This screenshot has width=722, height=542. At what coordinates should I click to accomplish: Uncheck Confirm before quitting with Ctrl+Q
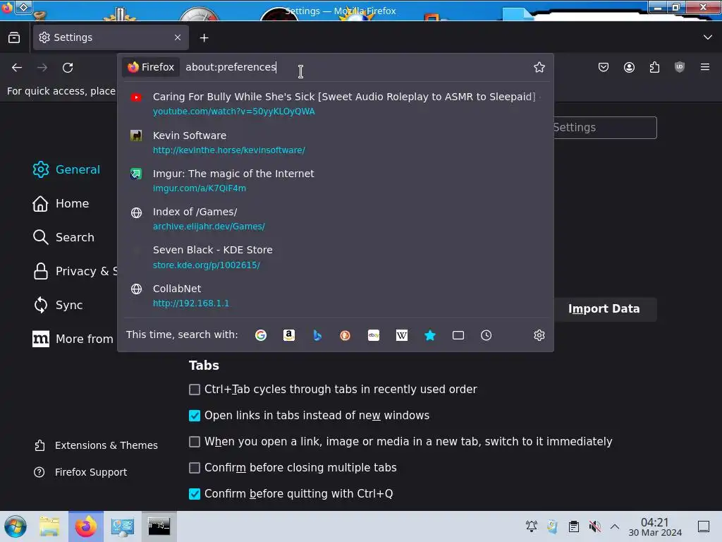195,494
